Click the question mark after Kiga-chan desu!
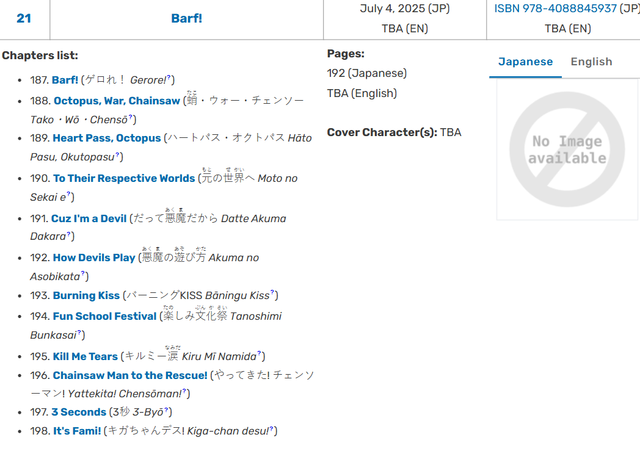 pyautogui.click(x=271, y=428)
